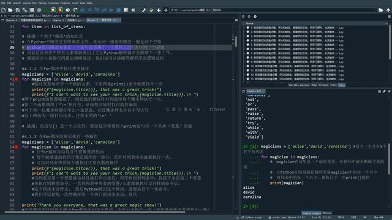The image size is (392, 220).
Task: Open the PYTHONPATH manager
Action: point(151,10)
